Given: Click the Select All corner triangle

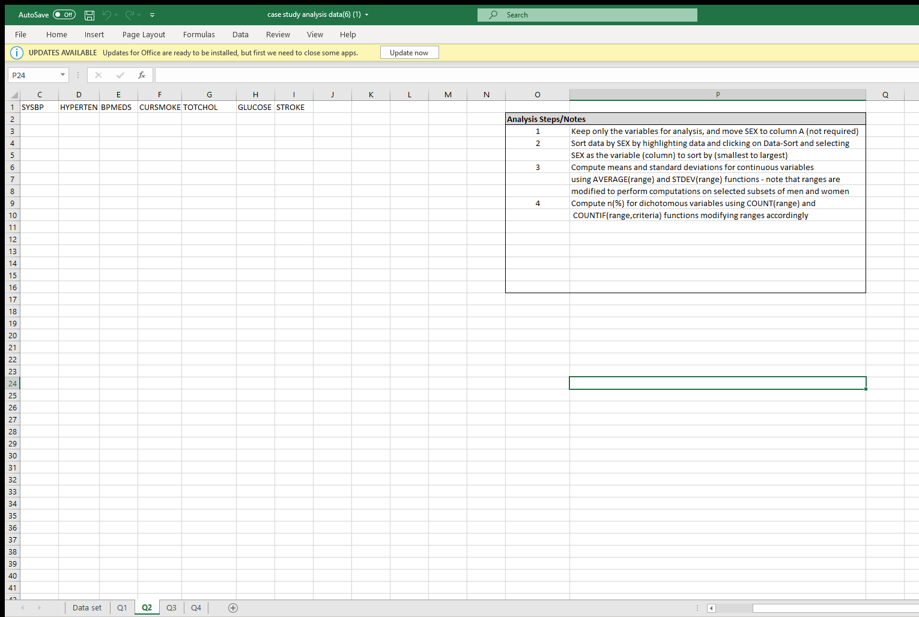Looking at the screenshot, I should click(14, 94).
